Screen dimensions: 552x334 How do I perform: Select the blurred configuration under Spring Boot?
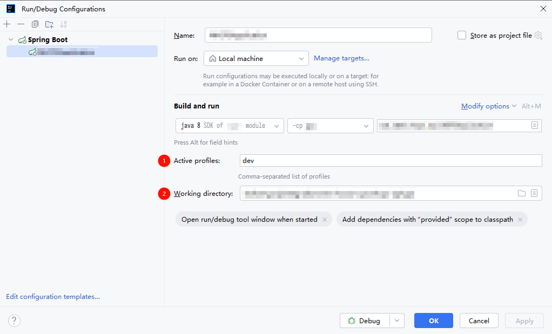point(82,52)
